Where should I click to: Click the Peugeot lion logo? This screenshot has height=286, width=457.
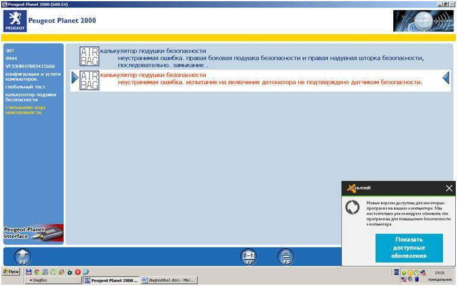(x=15, y=20)
